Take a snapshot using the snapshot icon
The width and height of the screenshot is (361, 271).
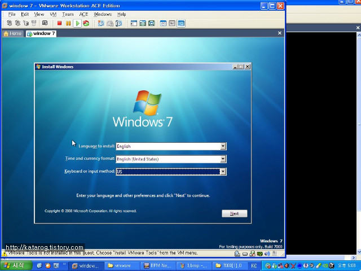[x=101, y=23]
